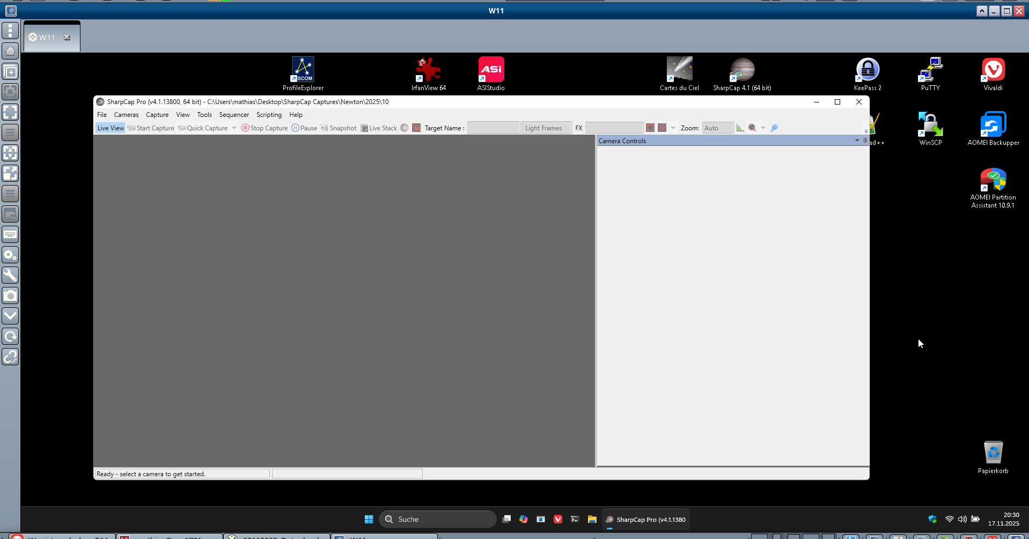1029x539 pixels.
Task: Click the AOMEI Backupper desktop icon
Action: coord(993,129)
